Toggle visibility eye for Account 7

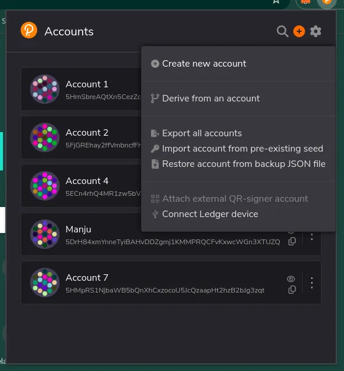(x=291, y=279)
